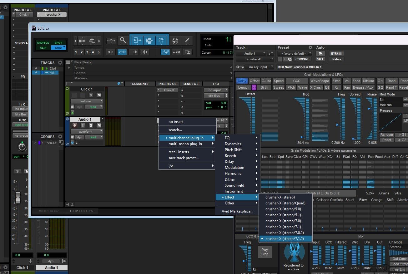408x274 pixels.
Task: Mute the Click 1 track
Action: tap(99, 95)
